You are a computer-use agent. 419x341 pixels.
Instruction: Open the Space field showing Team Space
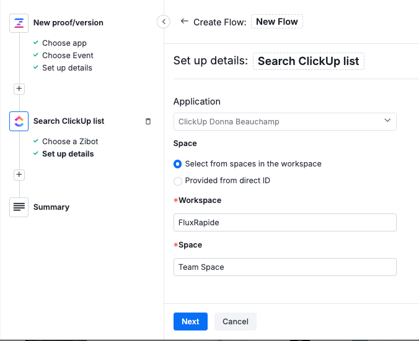pyautogui.click(x=285, y=267)
